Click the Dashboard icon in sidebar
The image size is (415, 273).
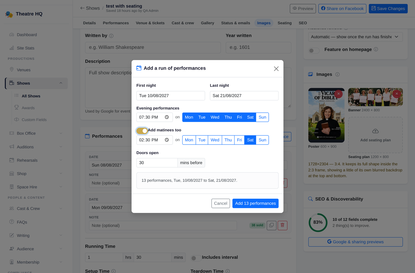click(x=12, y=35)
